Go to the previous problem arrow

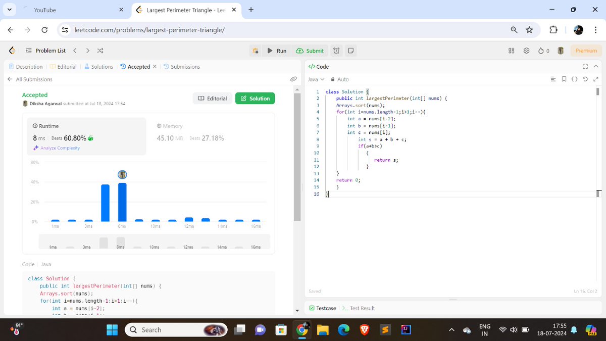(75, 51)
